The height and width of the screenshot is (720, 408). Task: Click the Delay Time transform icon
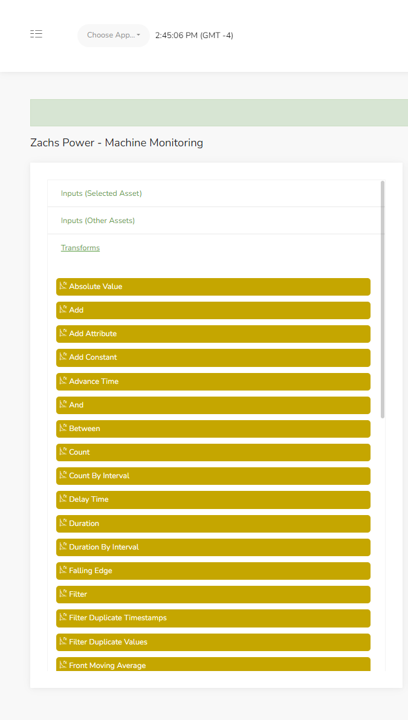(x=63, y=499)
